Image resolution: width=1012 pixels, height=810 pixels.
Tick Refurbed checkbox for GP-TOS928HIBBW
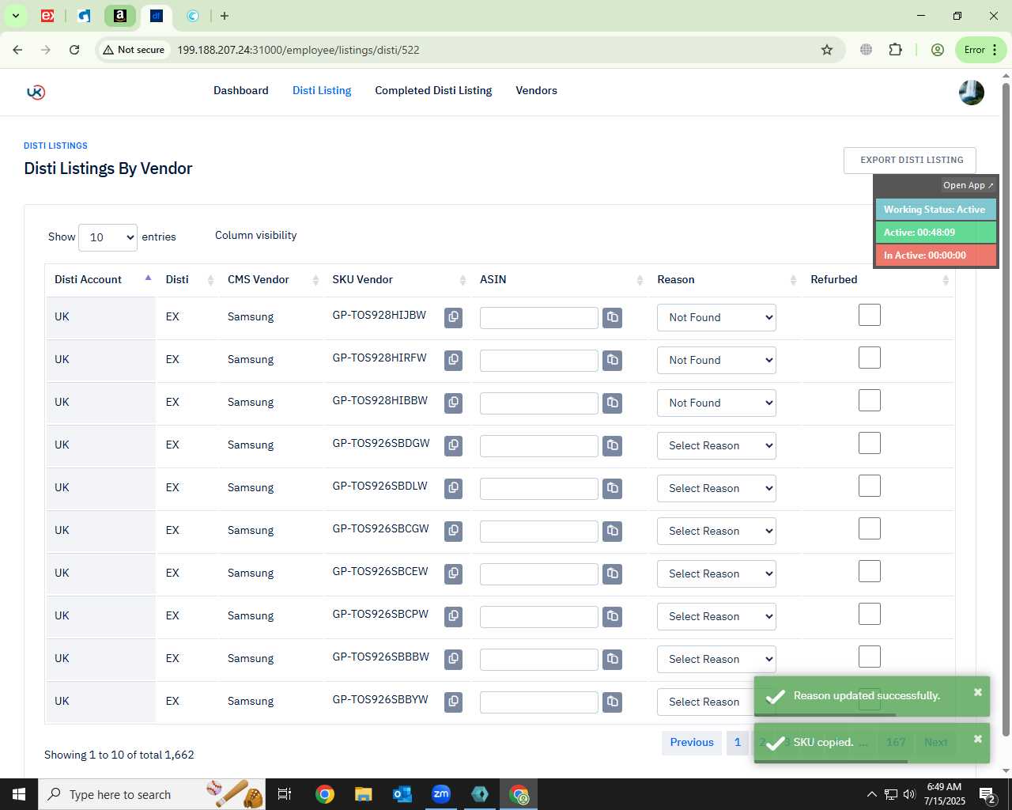click(x=870, y=400)
